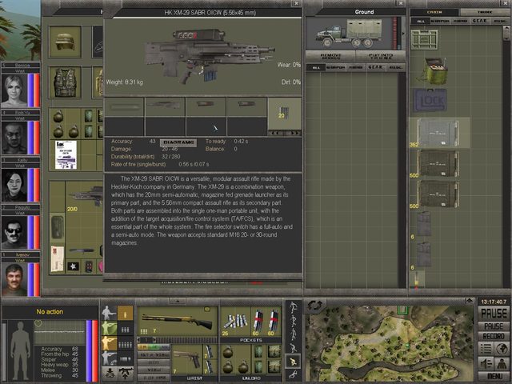The width and height of the screenshot is (512, 384).
Task: Select the helmet in the head slot
Action: (65, 42)
